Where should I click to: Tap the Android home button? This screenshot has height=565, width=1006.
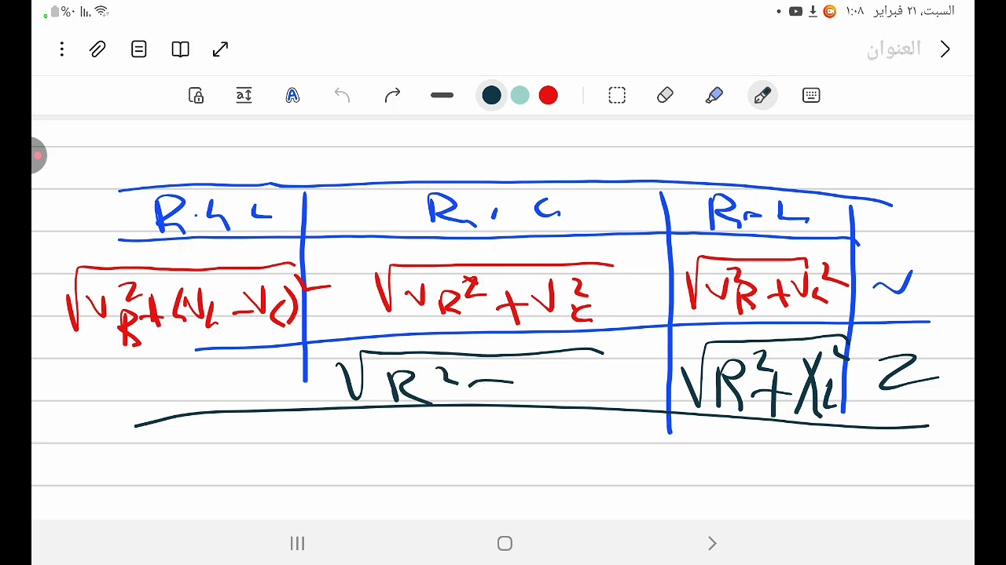click(505, 543)
